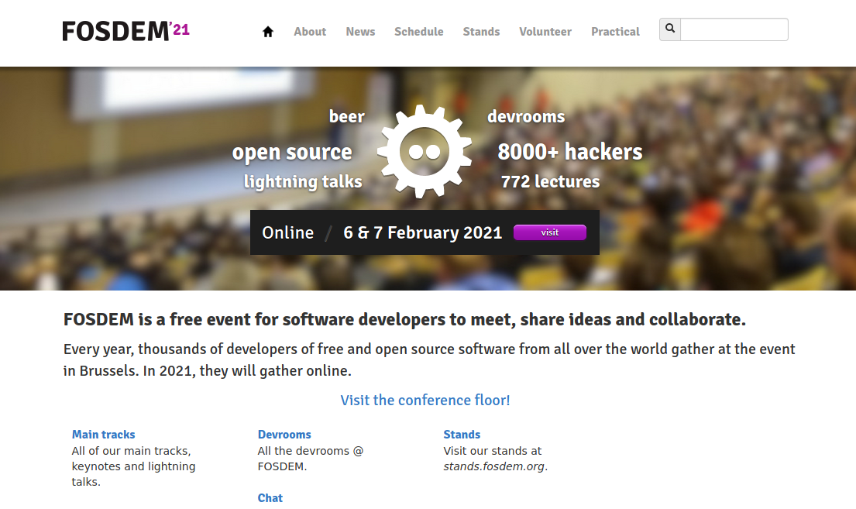The height and width of the screenshot is (509, 856).
Task: Click the purple visit button
Action: pyautogui.click(x=550, y=232)
